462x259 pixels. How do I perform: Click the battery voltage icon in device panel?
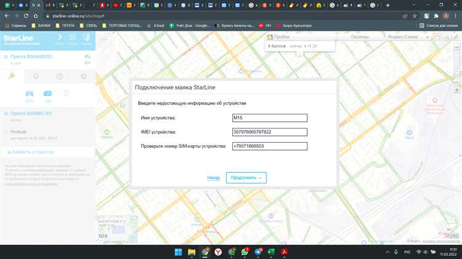coord(47,94)
